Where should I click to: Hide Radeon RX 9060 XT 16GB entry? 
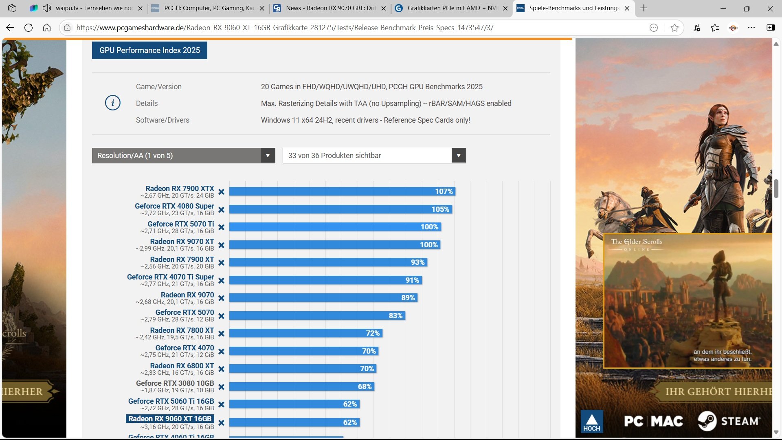[221, 423]
